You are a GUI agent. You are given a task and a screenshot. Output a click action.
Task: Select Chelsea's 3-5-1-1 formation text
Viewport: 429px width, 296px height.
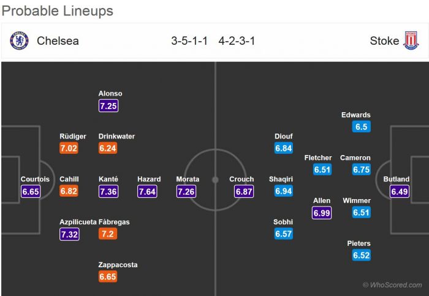(189, 41)
